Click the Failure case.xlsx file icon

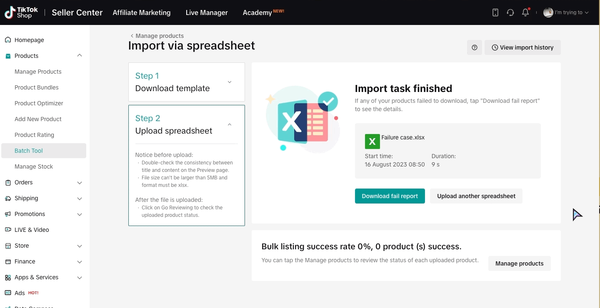(x=372, y=142)
